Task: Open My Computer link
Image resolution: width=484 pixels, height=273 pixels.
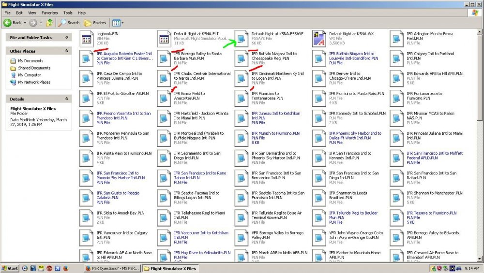Action: pyautogui.click(x=30, y=75)
